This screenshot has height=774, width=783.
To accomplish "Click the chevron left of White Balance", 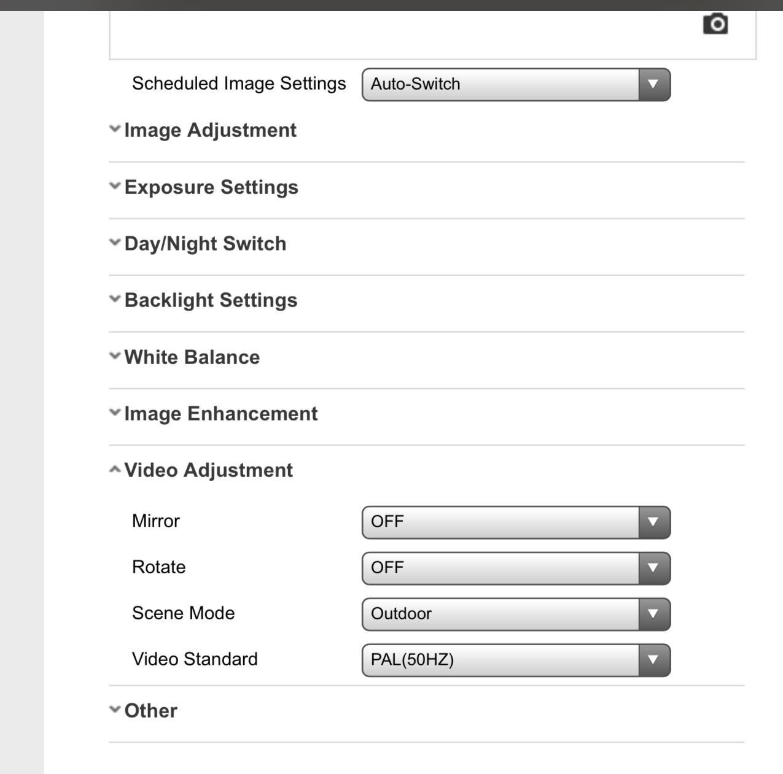I will 115,356.
